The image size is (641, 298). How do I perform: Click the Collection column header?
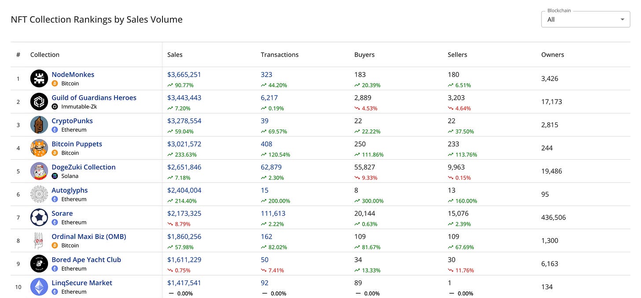click(x=45, y=55)
